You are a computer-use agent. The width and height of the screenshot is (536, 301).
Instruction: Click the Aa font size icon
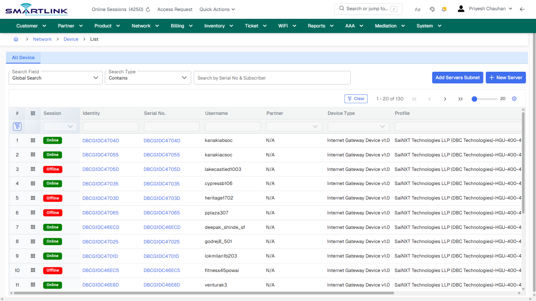417,9
